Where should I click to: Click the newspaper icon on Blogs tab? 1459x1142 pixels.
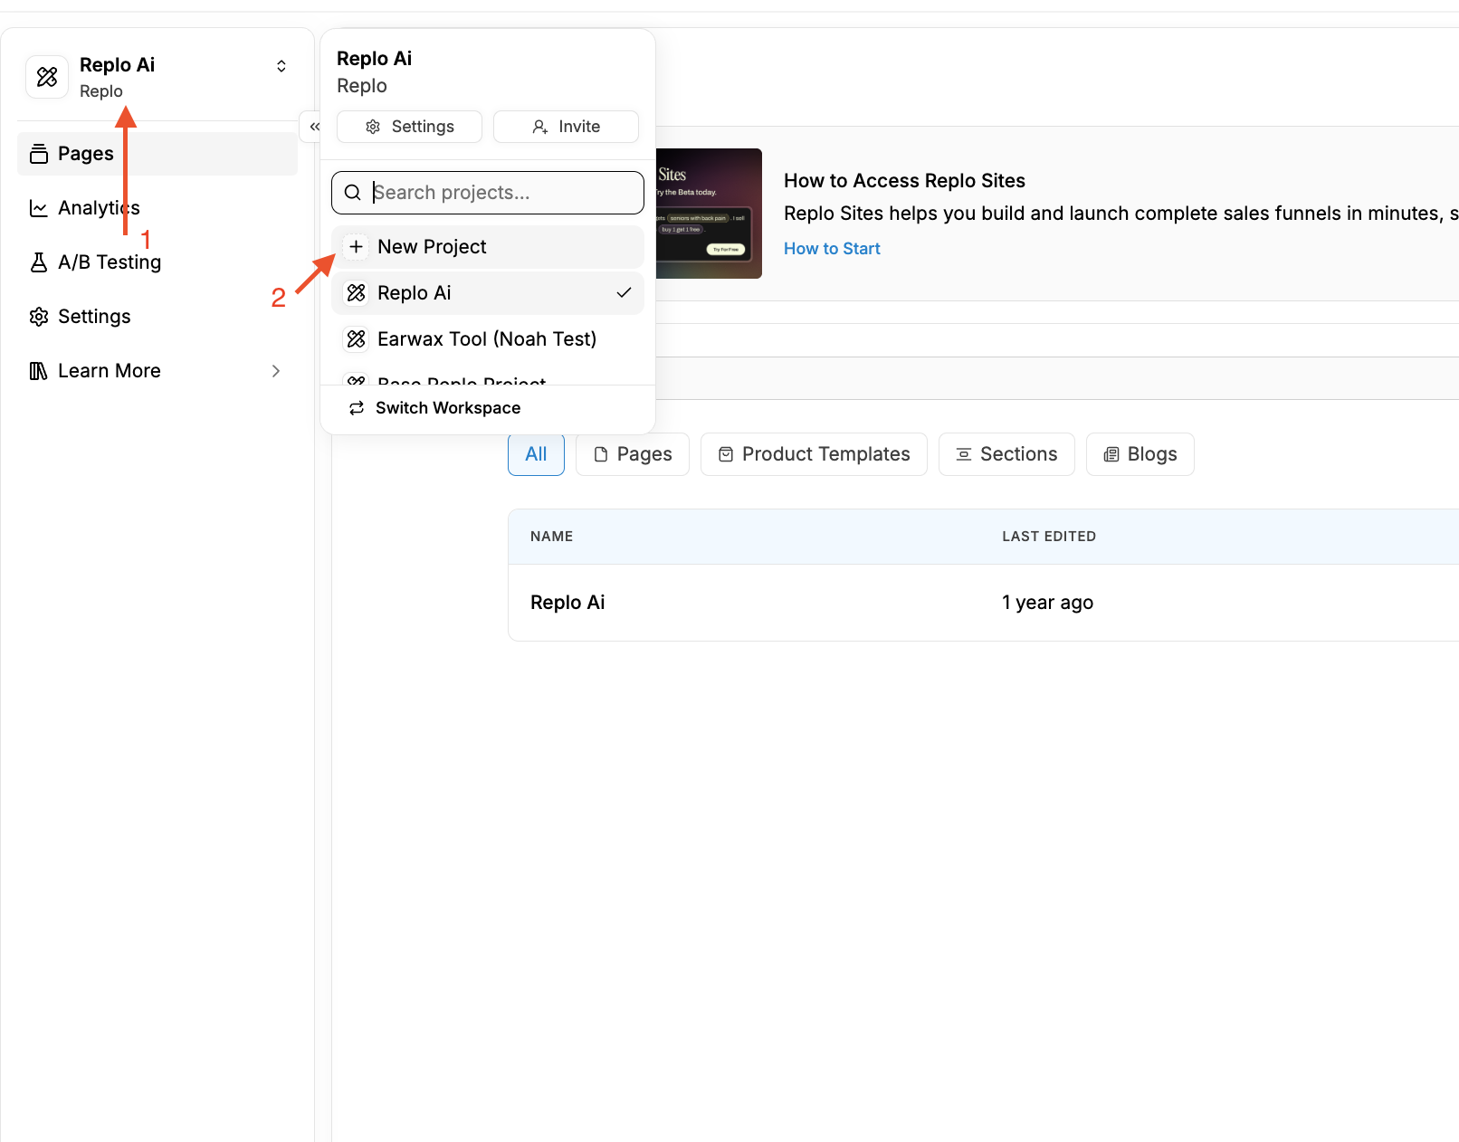tap(1111, 454)
